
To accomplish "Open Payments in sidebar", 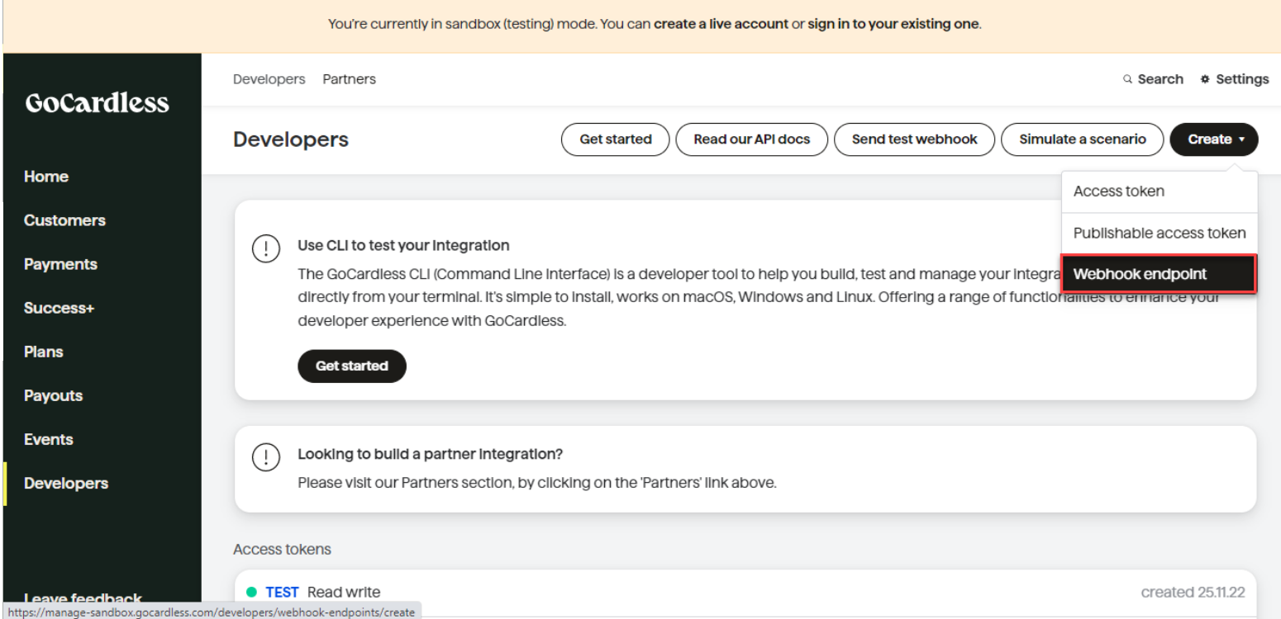I will coord(60,264).
